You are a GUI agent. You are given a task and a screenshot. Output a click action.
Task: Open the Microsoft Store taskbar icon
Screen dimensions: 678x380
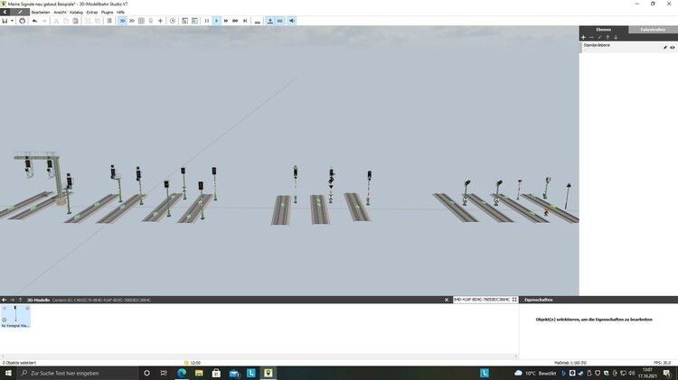216,373
